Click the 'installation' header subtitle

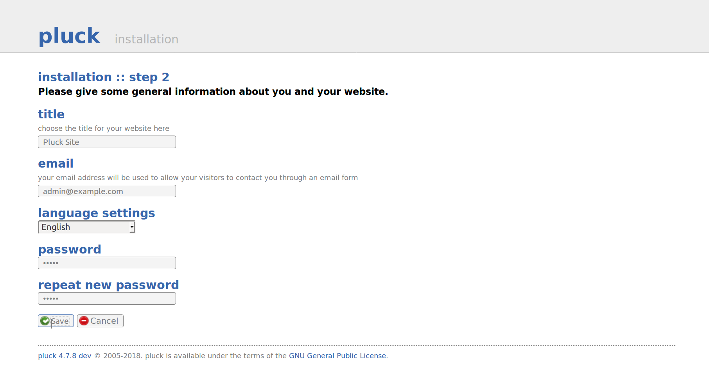(x=147, y=39)
